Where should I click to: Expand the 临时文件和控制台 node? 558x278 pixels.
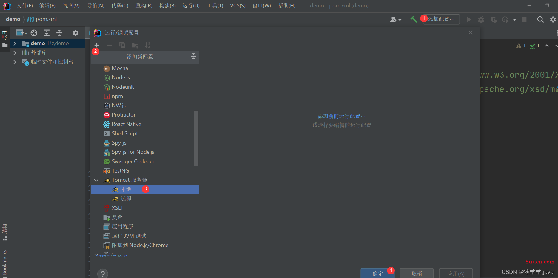click(15, 62)
